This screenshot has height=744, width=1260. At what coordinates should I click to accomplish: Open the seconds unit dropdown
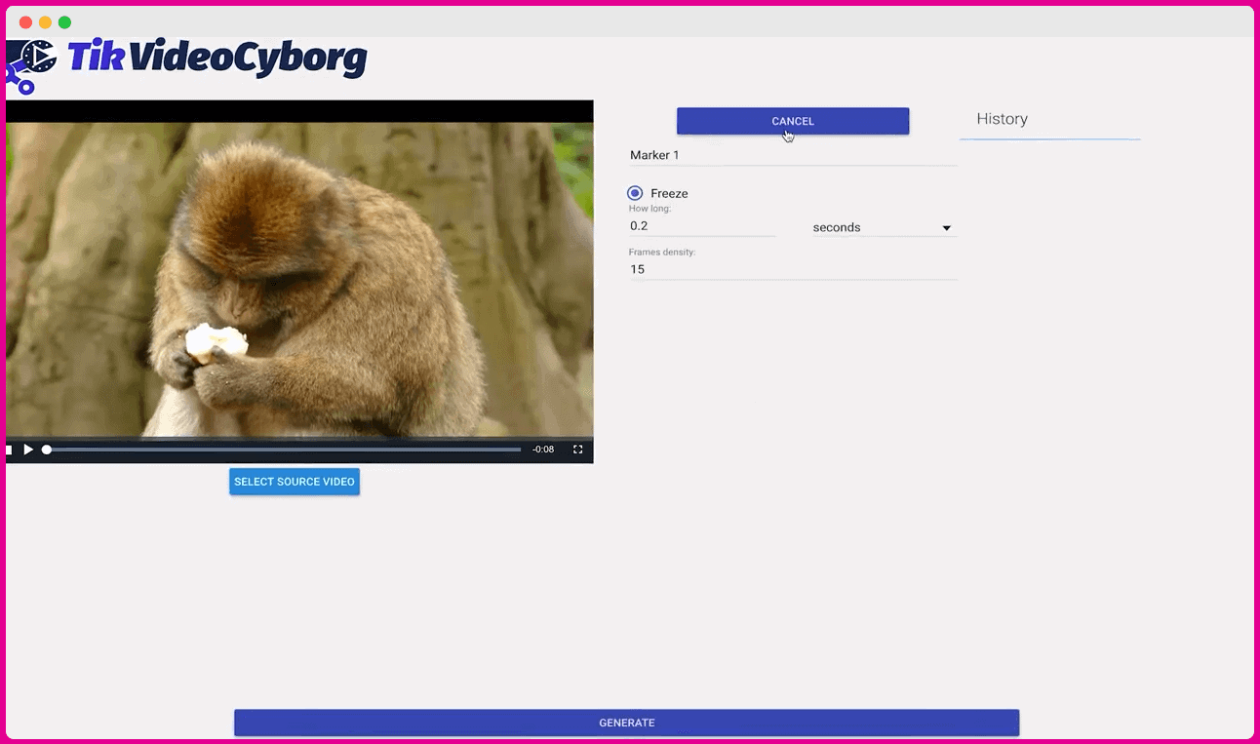click(x=885, y=227)
